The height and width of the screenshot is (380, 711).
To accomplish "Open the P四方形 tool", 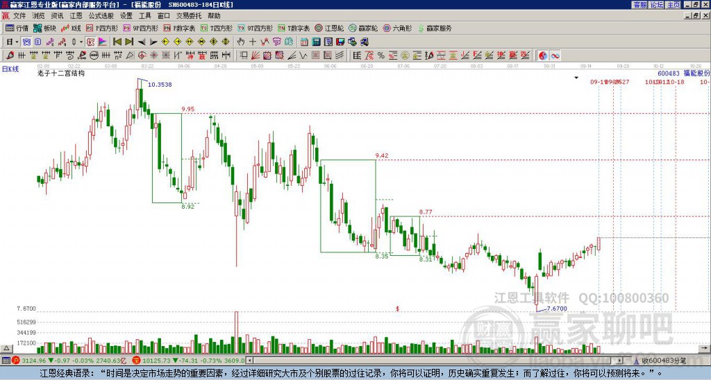I will 102,28.
